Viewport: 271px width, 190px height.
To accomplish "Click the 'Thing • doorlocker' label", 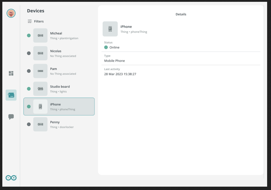I will click(62, 127).
